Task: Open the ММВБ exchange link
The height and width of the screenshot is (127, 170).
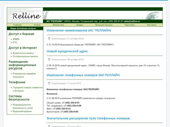Action: pyautogui.click(x=16, y=39)
